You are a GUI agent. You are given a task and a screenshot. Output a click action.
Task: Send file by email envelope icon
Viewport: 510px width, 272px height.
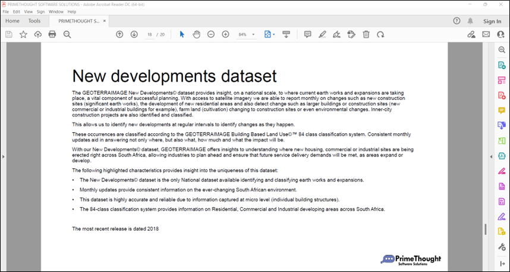[x=486, y=34]
